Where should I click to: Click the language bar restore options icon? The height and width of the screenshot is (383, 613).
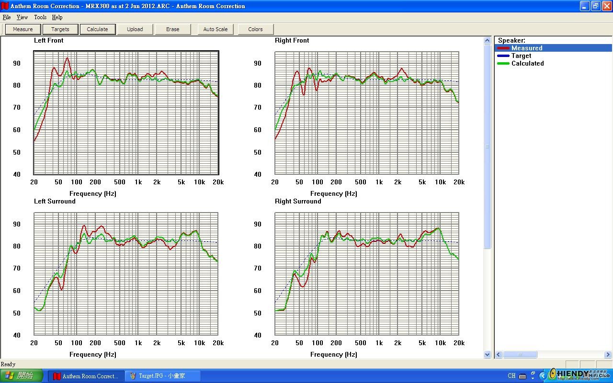[x=533, y=374]
